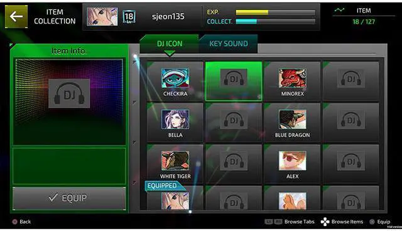
Task: Select the WHITE TIGER DJ icon
Action: point(175,164)
